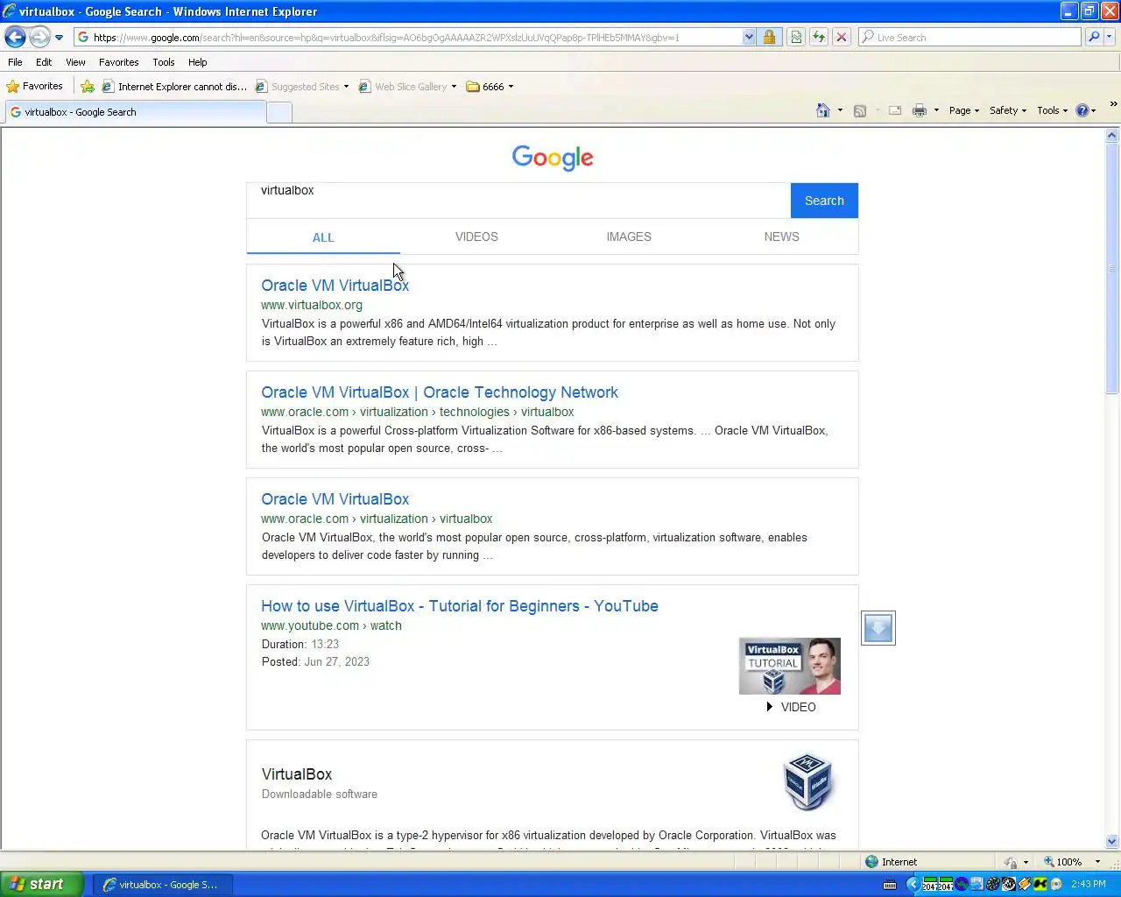This screenshot has height=897, width=1121.
Task: Expand hidden tray icons arrow
Action: pyautogui.click(x=913, y=885)
